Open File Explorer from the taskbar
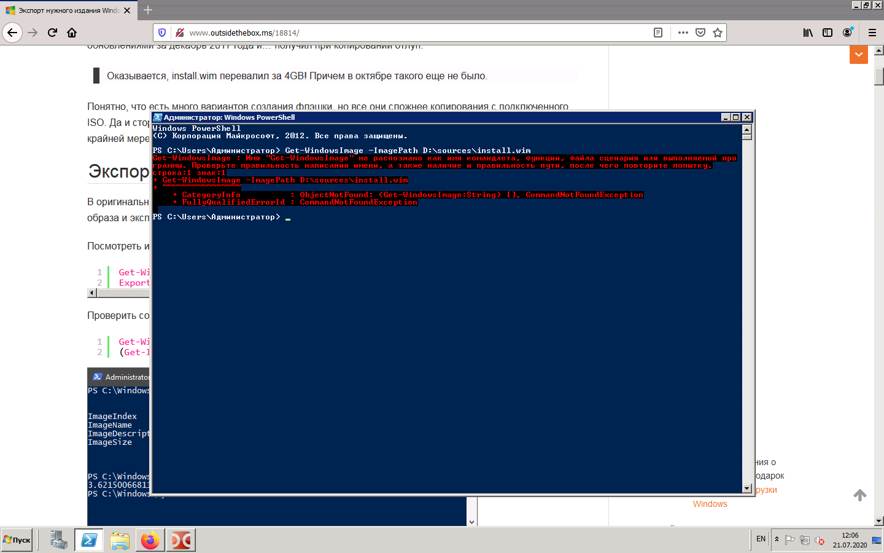This screenshot has height=553, width=884. (120, 540)
